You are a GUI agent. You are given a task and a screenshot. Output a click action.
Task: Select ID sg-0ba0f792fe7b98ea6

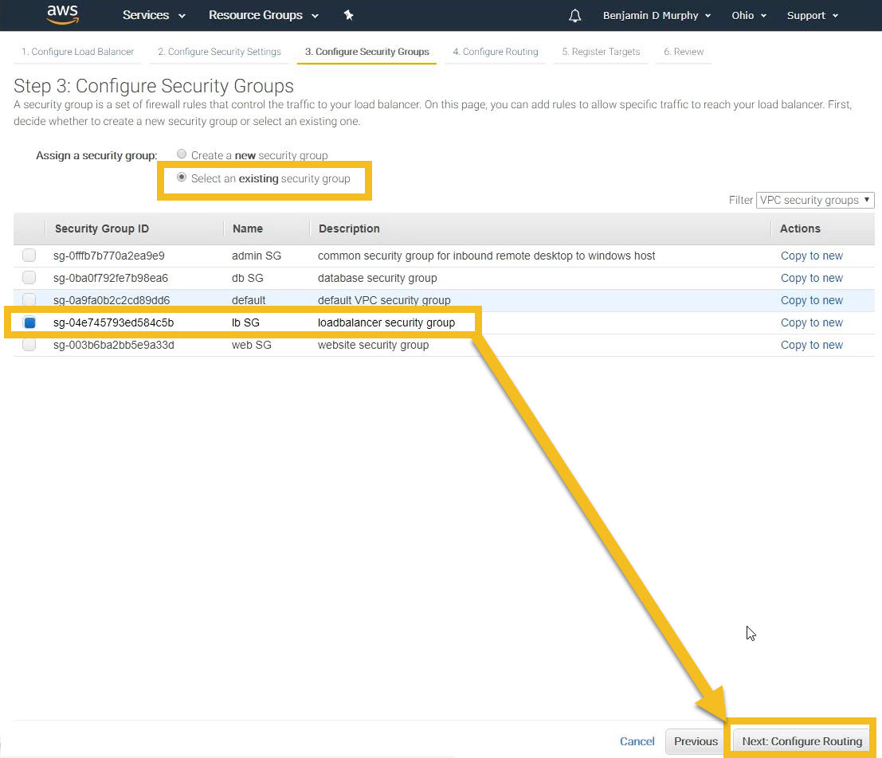click(111, 279)
